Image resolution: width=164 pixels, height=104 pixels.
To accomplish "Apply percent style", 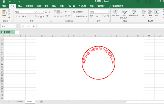I will coord(97,16).
